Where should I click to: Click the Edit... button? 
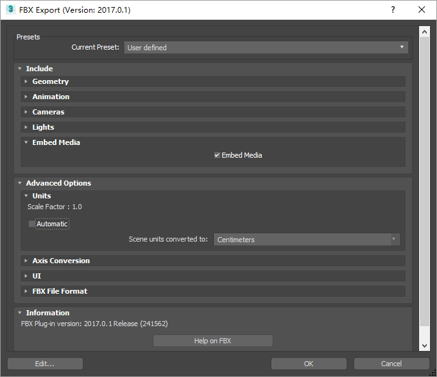45,364
